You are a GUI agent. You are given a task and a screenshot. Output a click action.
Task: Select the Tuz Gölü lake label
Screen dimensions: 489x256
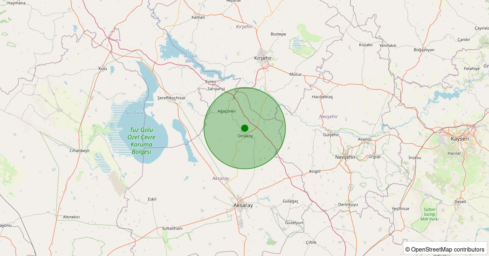(134, 113)
